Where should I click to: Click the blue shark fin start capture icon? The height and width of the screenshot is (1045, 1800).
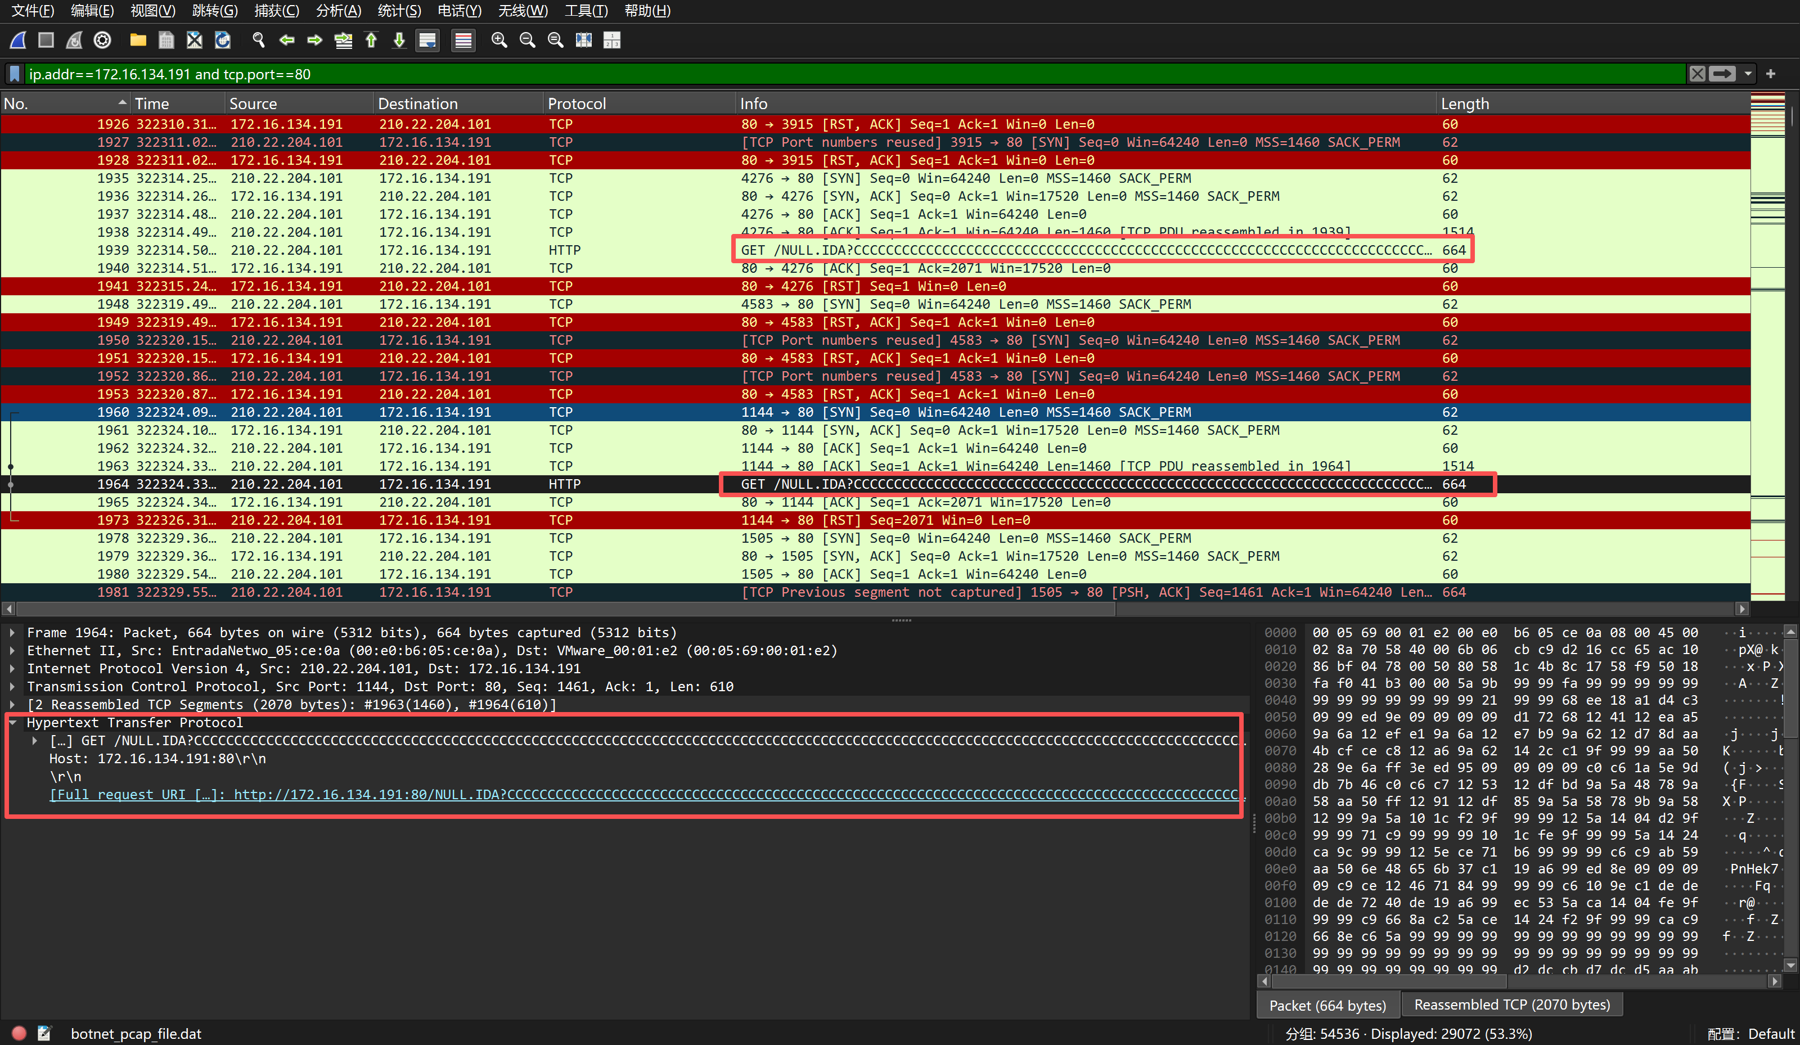tap(19, 40)
